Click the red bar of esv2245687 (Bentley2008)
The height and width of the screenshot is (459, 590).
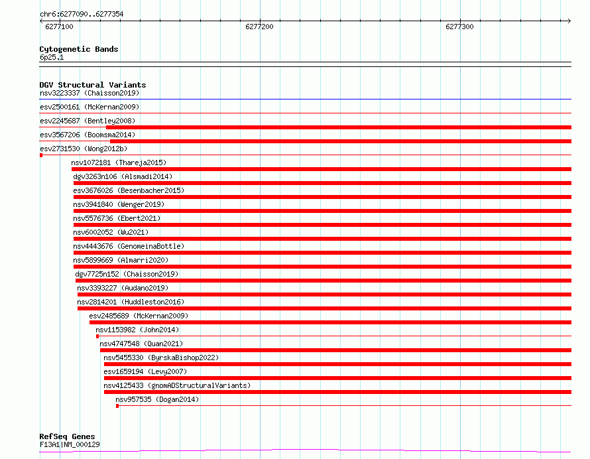click(339, 127)
